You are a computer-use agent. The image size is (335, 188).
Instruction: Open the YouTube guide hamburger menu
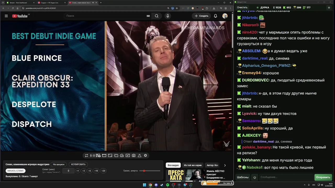(x=6, y=16)
